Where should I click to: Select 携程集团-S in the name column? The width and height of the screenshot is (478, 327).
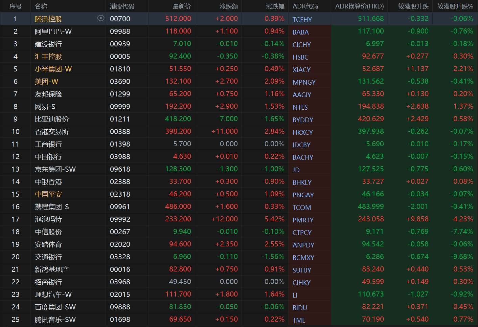52,207
